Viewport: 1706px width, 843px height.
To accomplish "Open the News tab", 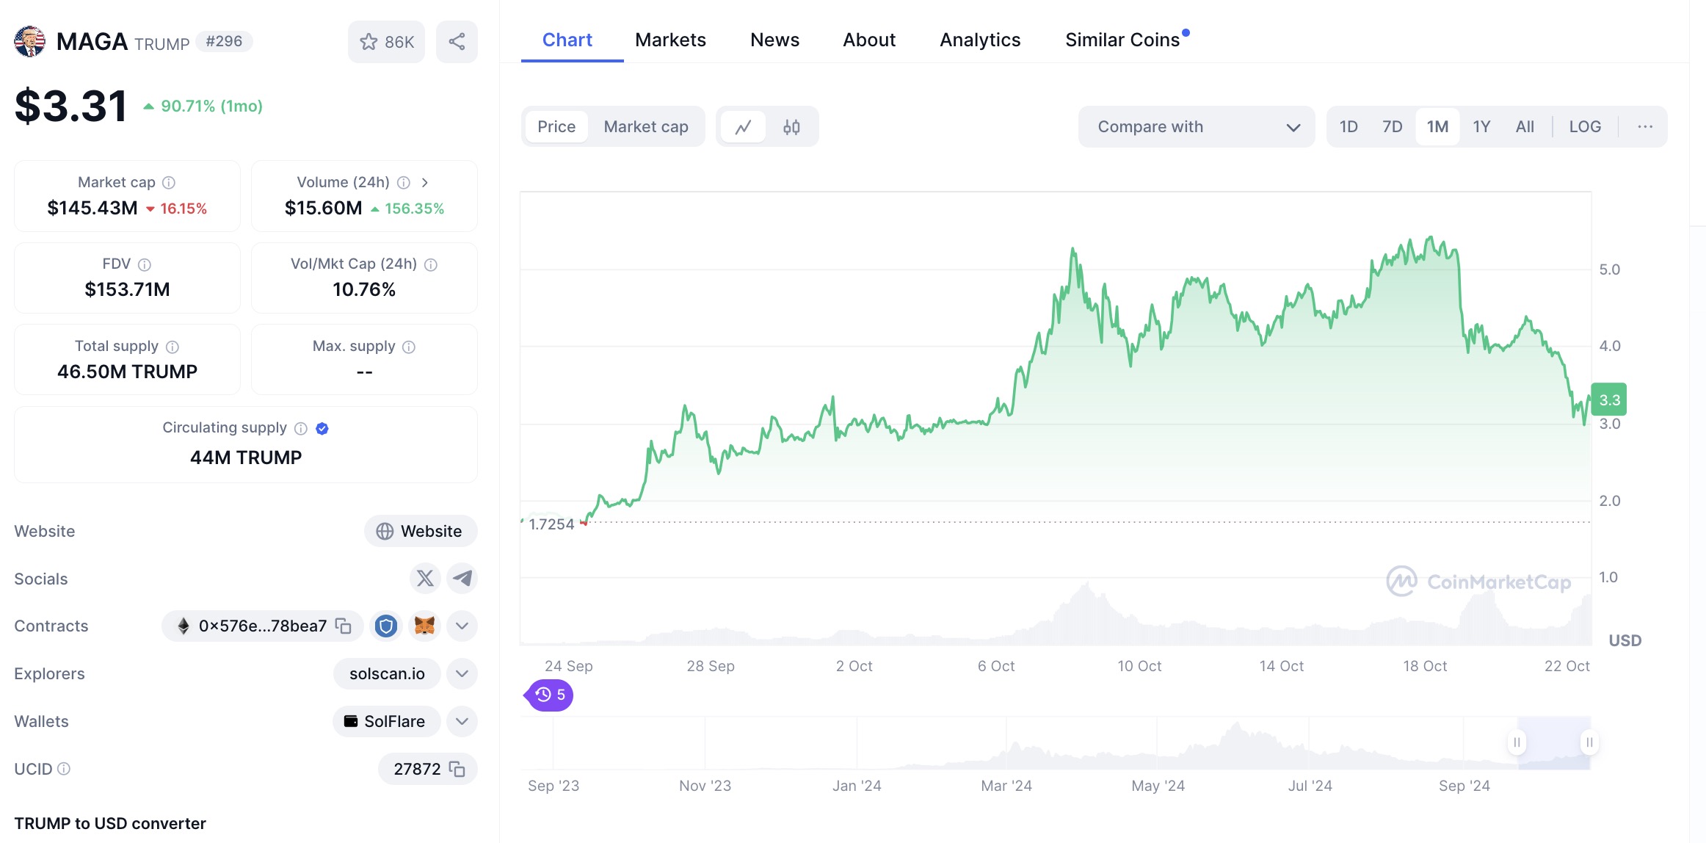I will click(x=774, y=40).
